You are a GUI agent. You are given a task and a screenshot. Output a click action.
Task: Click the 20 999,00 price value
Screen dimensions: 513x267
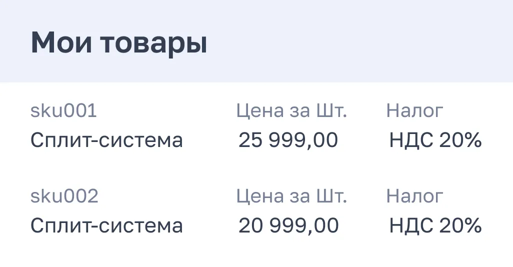[x=288, y=226]
